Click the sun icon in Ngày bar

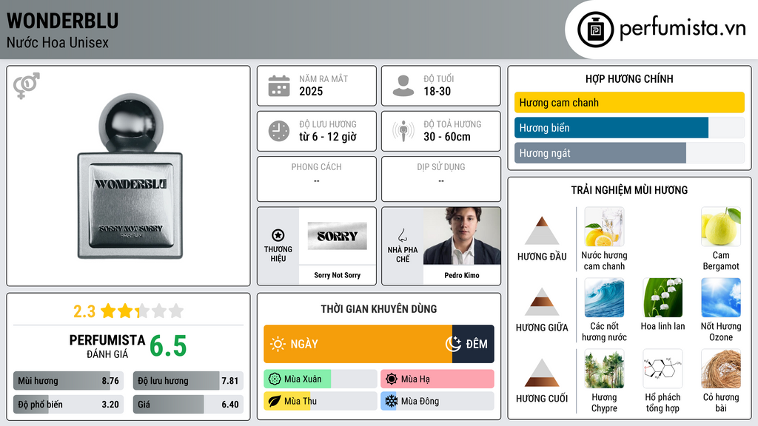278,344
